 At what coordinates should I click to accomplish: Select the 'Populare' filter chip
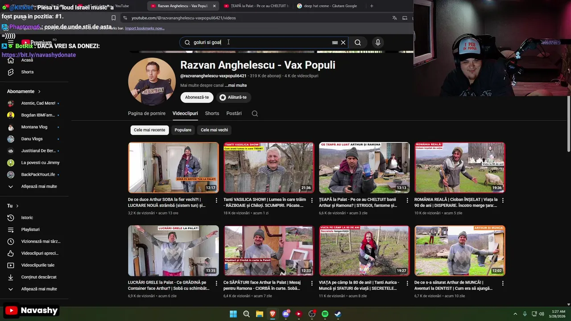(183, 130)
